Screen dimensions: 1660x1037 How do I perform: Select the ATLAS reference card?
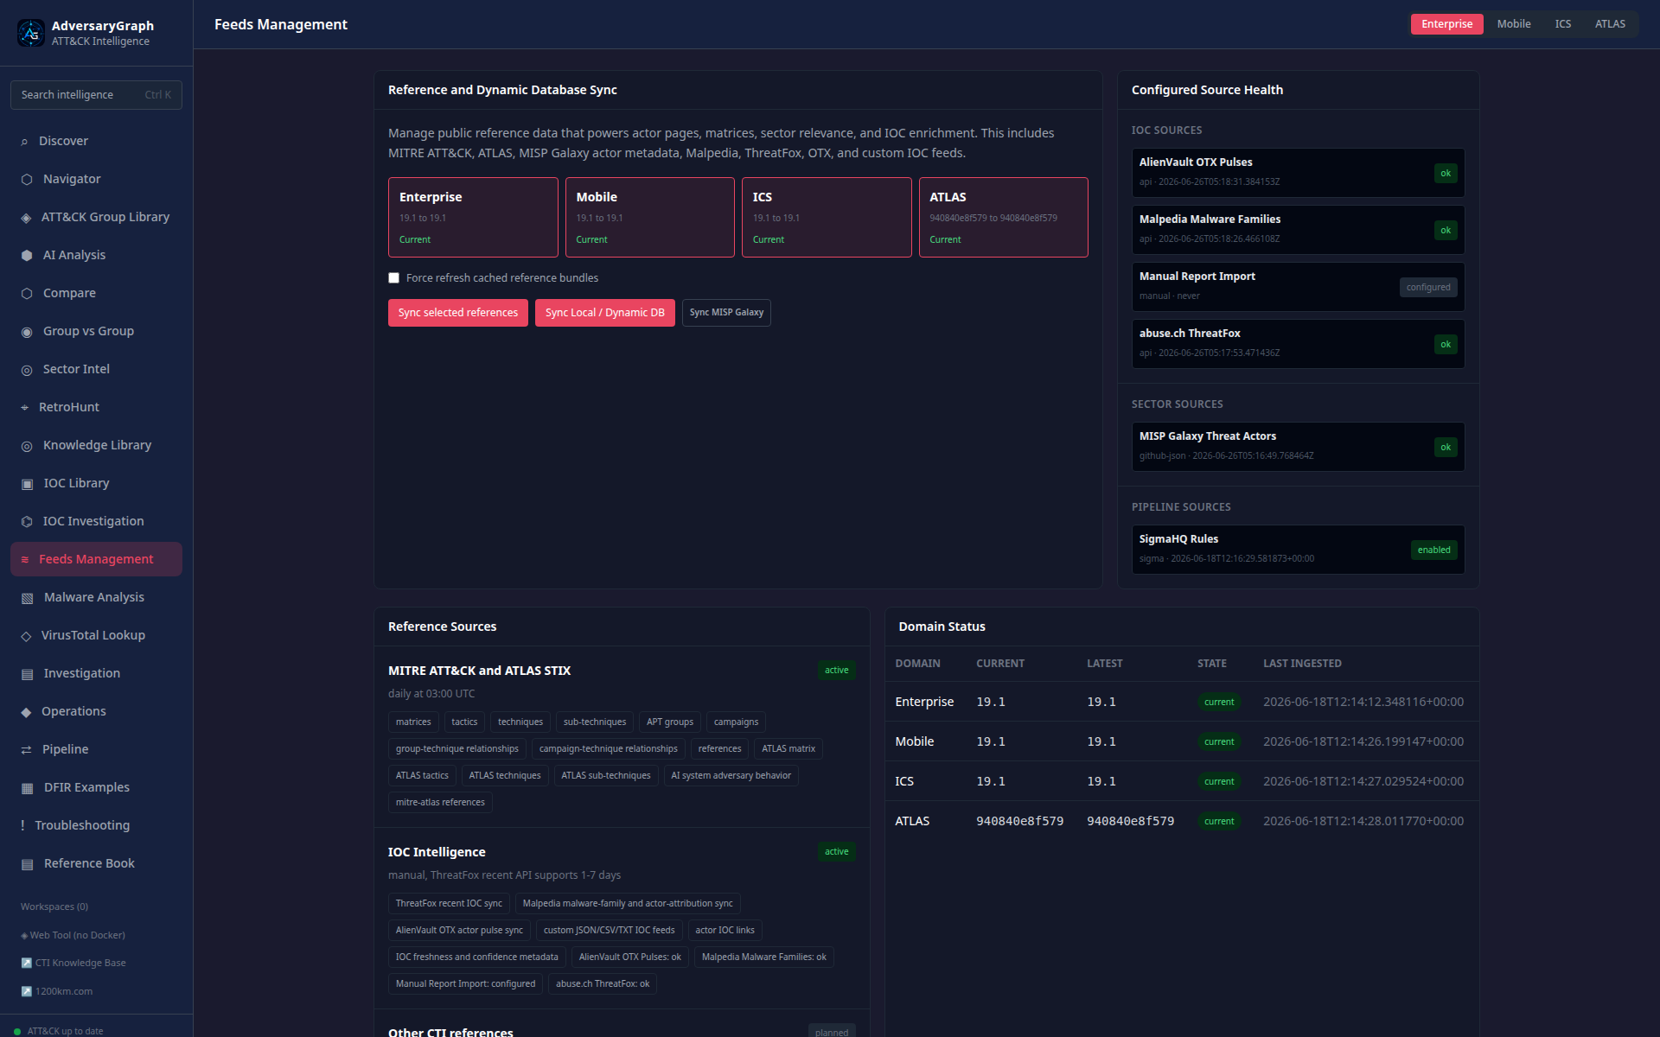click(x=1003, y=218)
